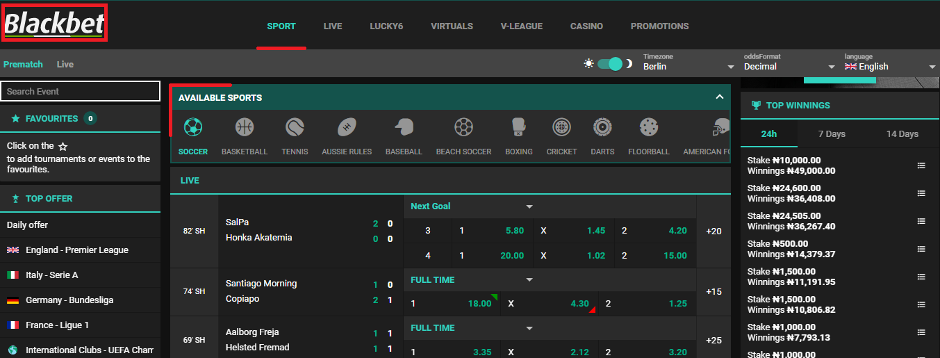The width and height of the screenshot is (940, 358).
Task: Bet on odds 1.25 for Copiapo
Action: pos(648,303)
